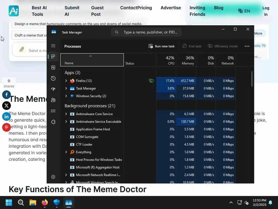Open Windows Security from taskbar
Image resolution: width=278 pixels, height=209 pixels.
pos(56,202)
